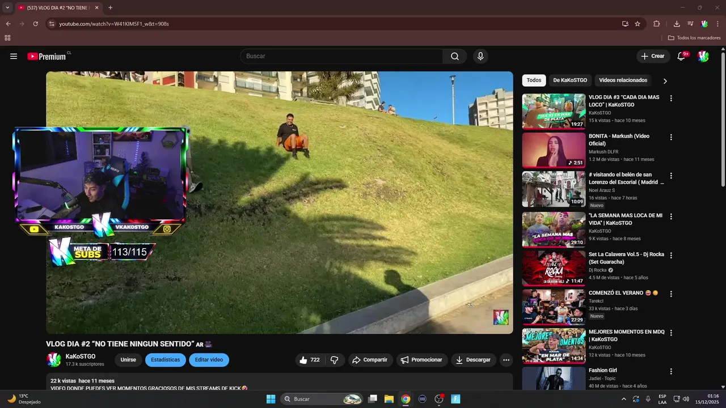Screen dimensions: 726x408
Task: Open Chrome three-dot menu
Action: 718,24
